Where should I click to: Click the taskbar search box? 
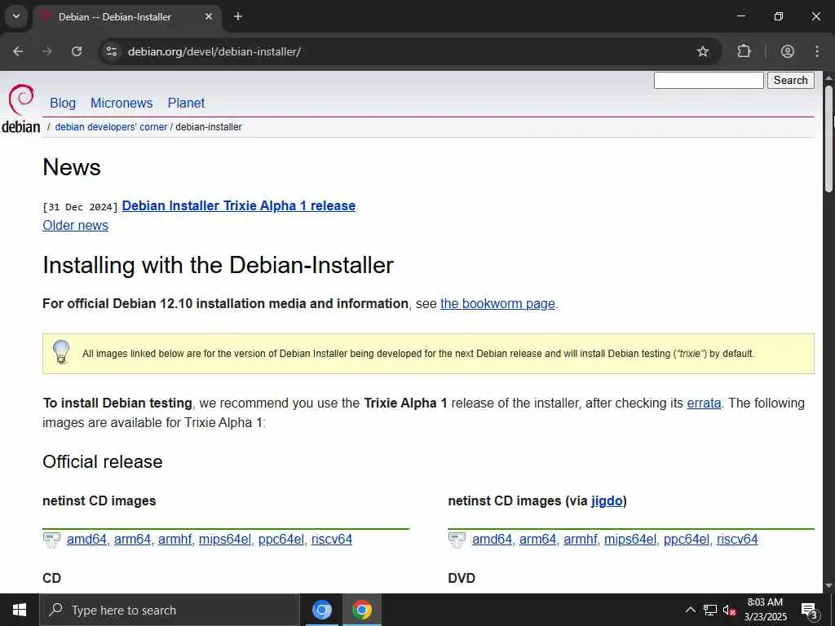170,610
